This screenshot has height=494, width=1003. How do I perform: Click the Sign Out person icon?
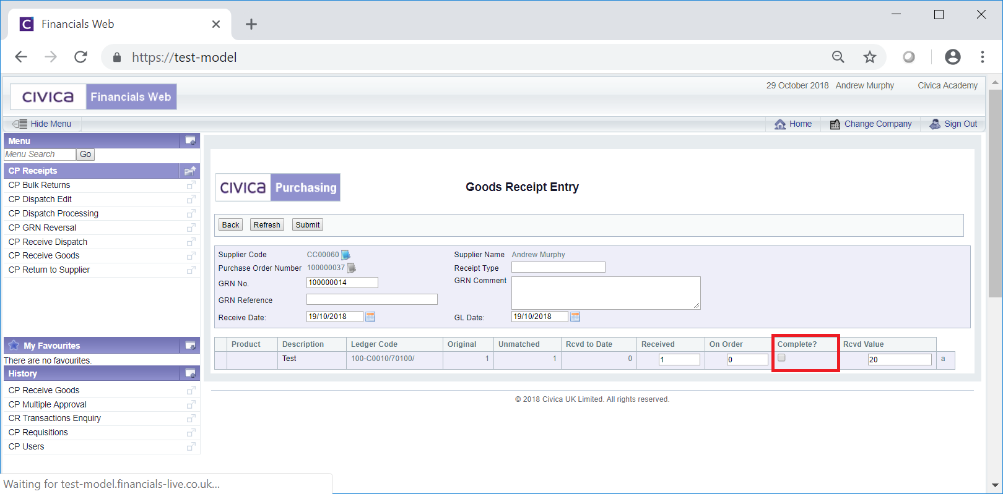935,124
